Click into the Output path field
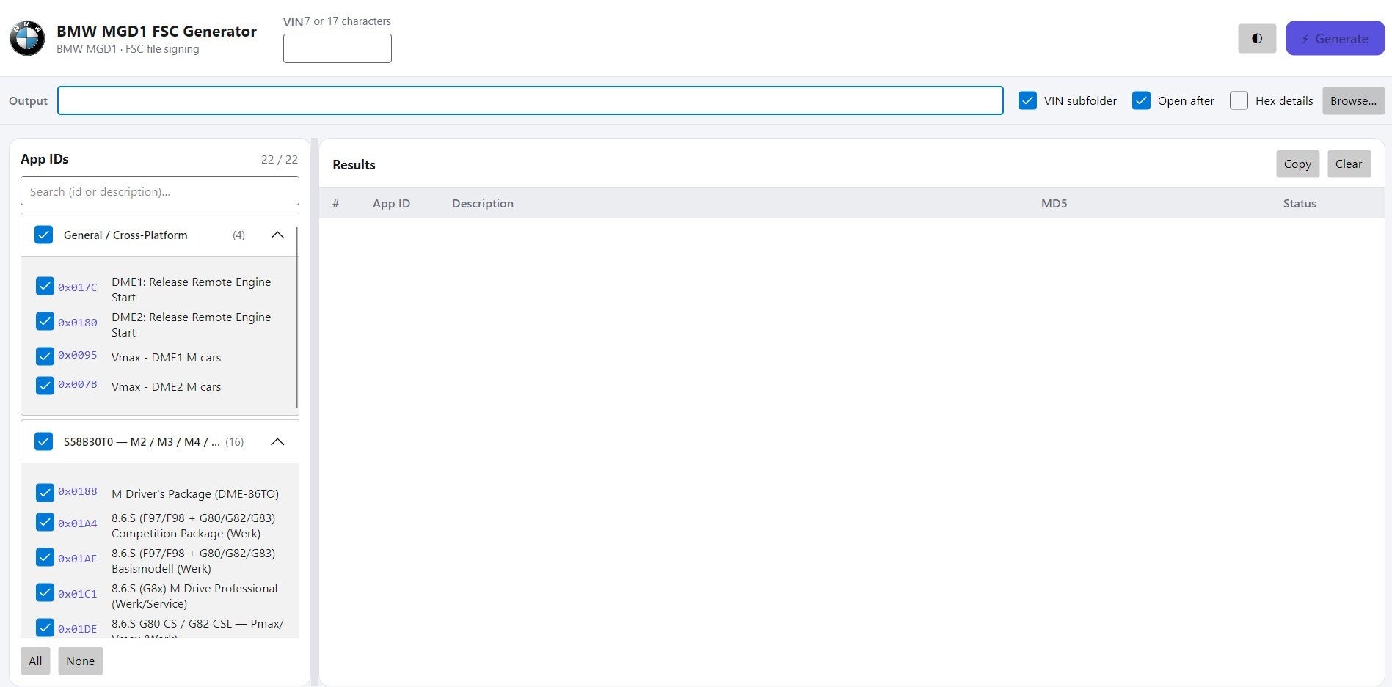The width and height of the screenshot is (1392, 687). [530, 100]
